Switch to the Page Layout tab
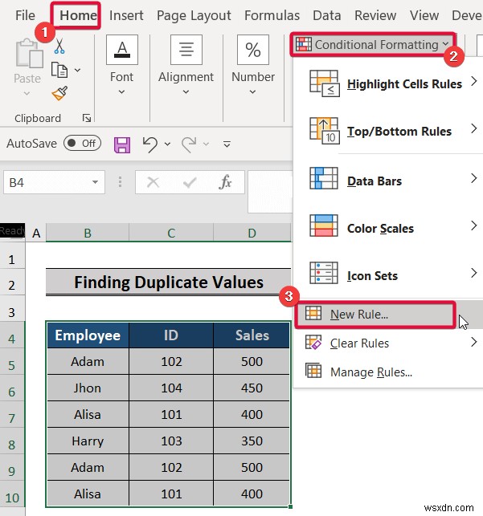Image resolution: width=483 pixels, height=516 pixels. click(194, 15)
